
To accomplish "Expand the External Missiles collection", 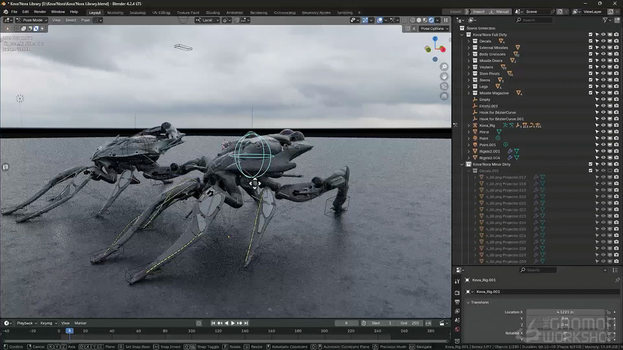I will (x=469, y=48).
